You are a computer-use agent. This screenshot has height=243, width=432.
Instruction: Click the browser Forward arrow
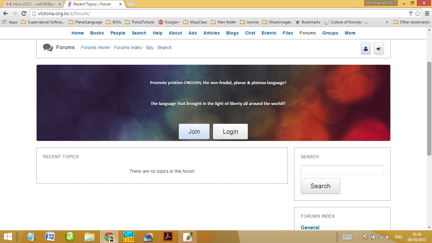15,13
